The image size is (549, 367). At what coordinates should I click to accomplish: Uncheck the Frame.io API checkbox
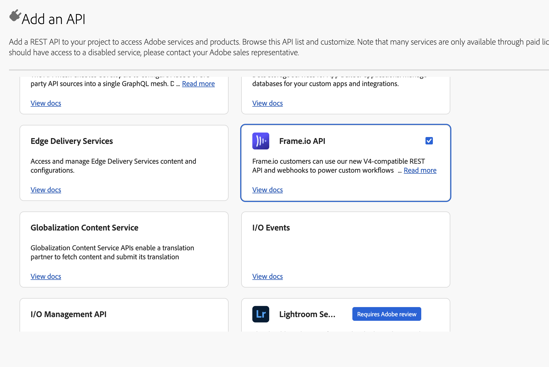point(429,141)
